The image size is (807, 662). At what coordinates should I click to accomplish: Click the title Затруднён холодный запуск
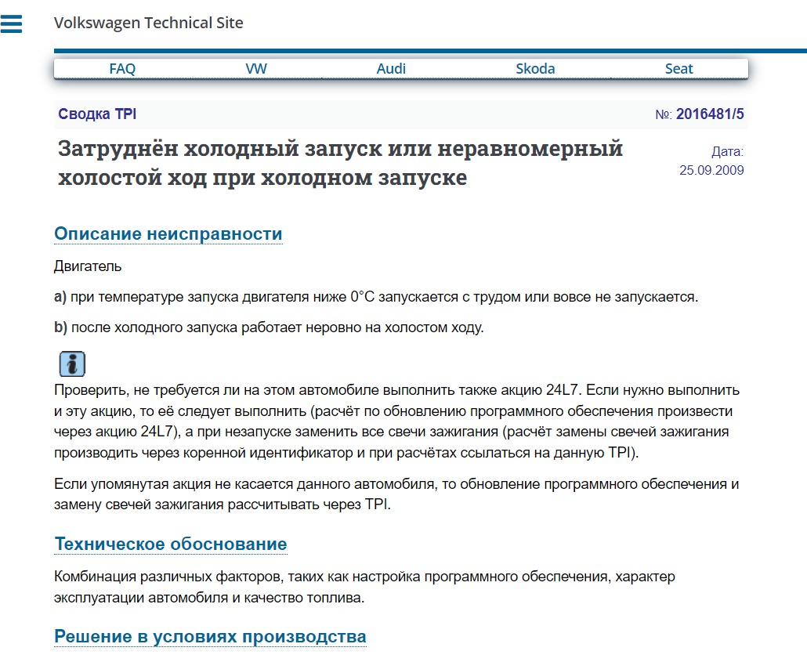pos(340,163)
